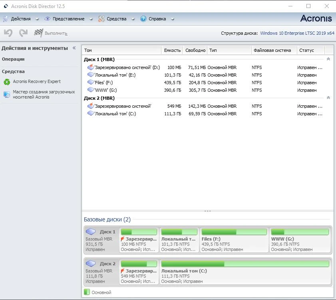Sort by the Статус column header
The height and width of the screenshot is (300, 336).
click(311, 50)
